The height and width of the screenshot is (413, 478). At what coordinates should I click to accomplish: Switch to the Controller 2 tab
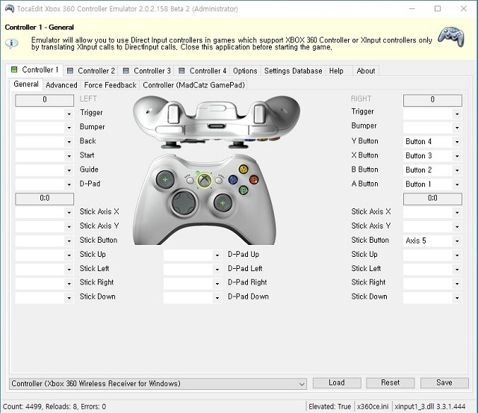[91, 71]
